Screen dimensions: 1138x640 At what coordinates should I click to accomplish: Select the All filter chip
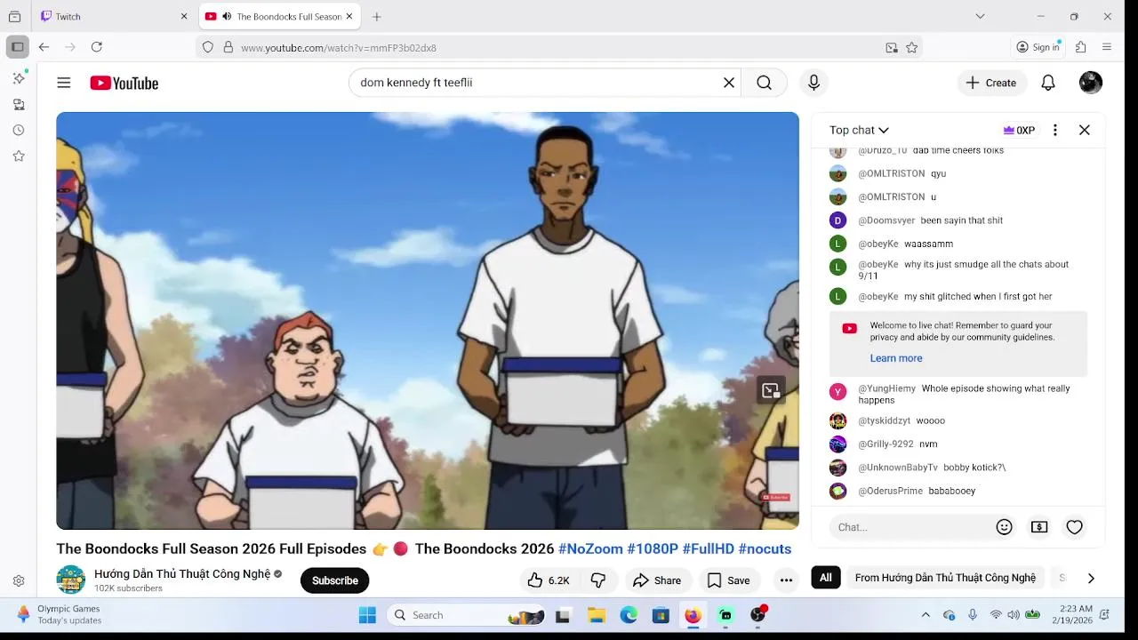tap(826, 578)
